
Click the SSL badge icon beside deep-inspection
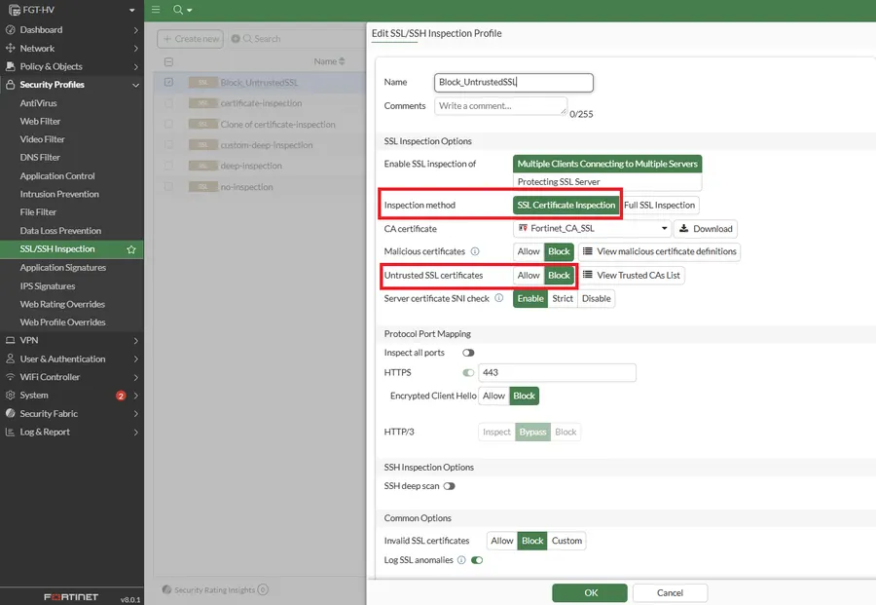pos(202,166)
